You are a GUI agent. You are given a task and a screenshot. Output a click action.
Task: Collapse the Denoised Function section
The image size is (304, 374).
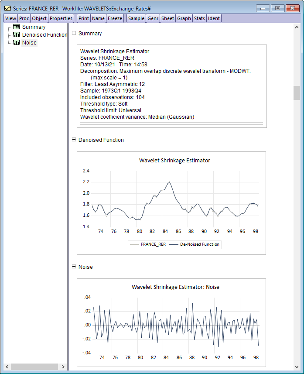(x=74, y=140)
